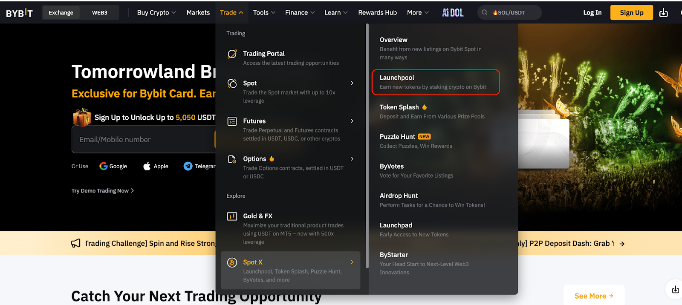
Task: Click the announcement megaphone icon
Action: click(75, 243)
